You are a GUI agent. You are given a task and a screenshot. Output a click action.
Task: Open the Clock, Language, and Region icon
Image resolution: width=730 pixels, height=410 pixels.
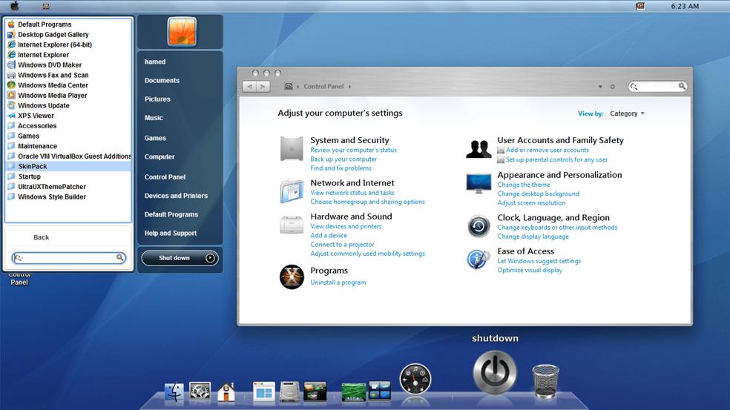click(x=479, y=226)
